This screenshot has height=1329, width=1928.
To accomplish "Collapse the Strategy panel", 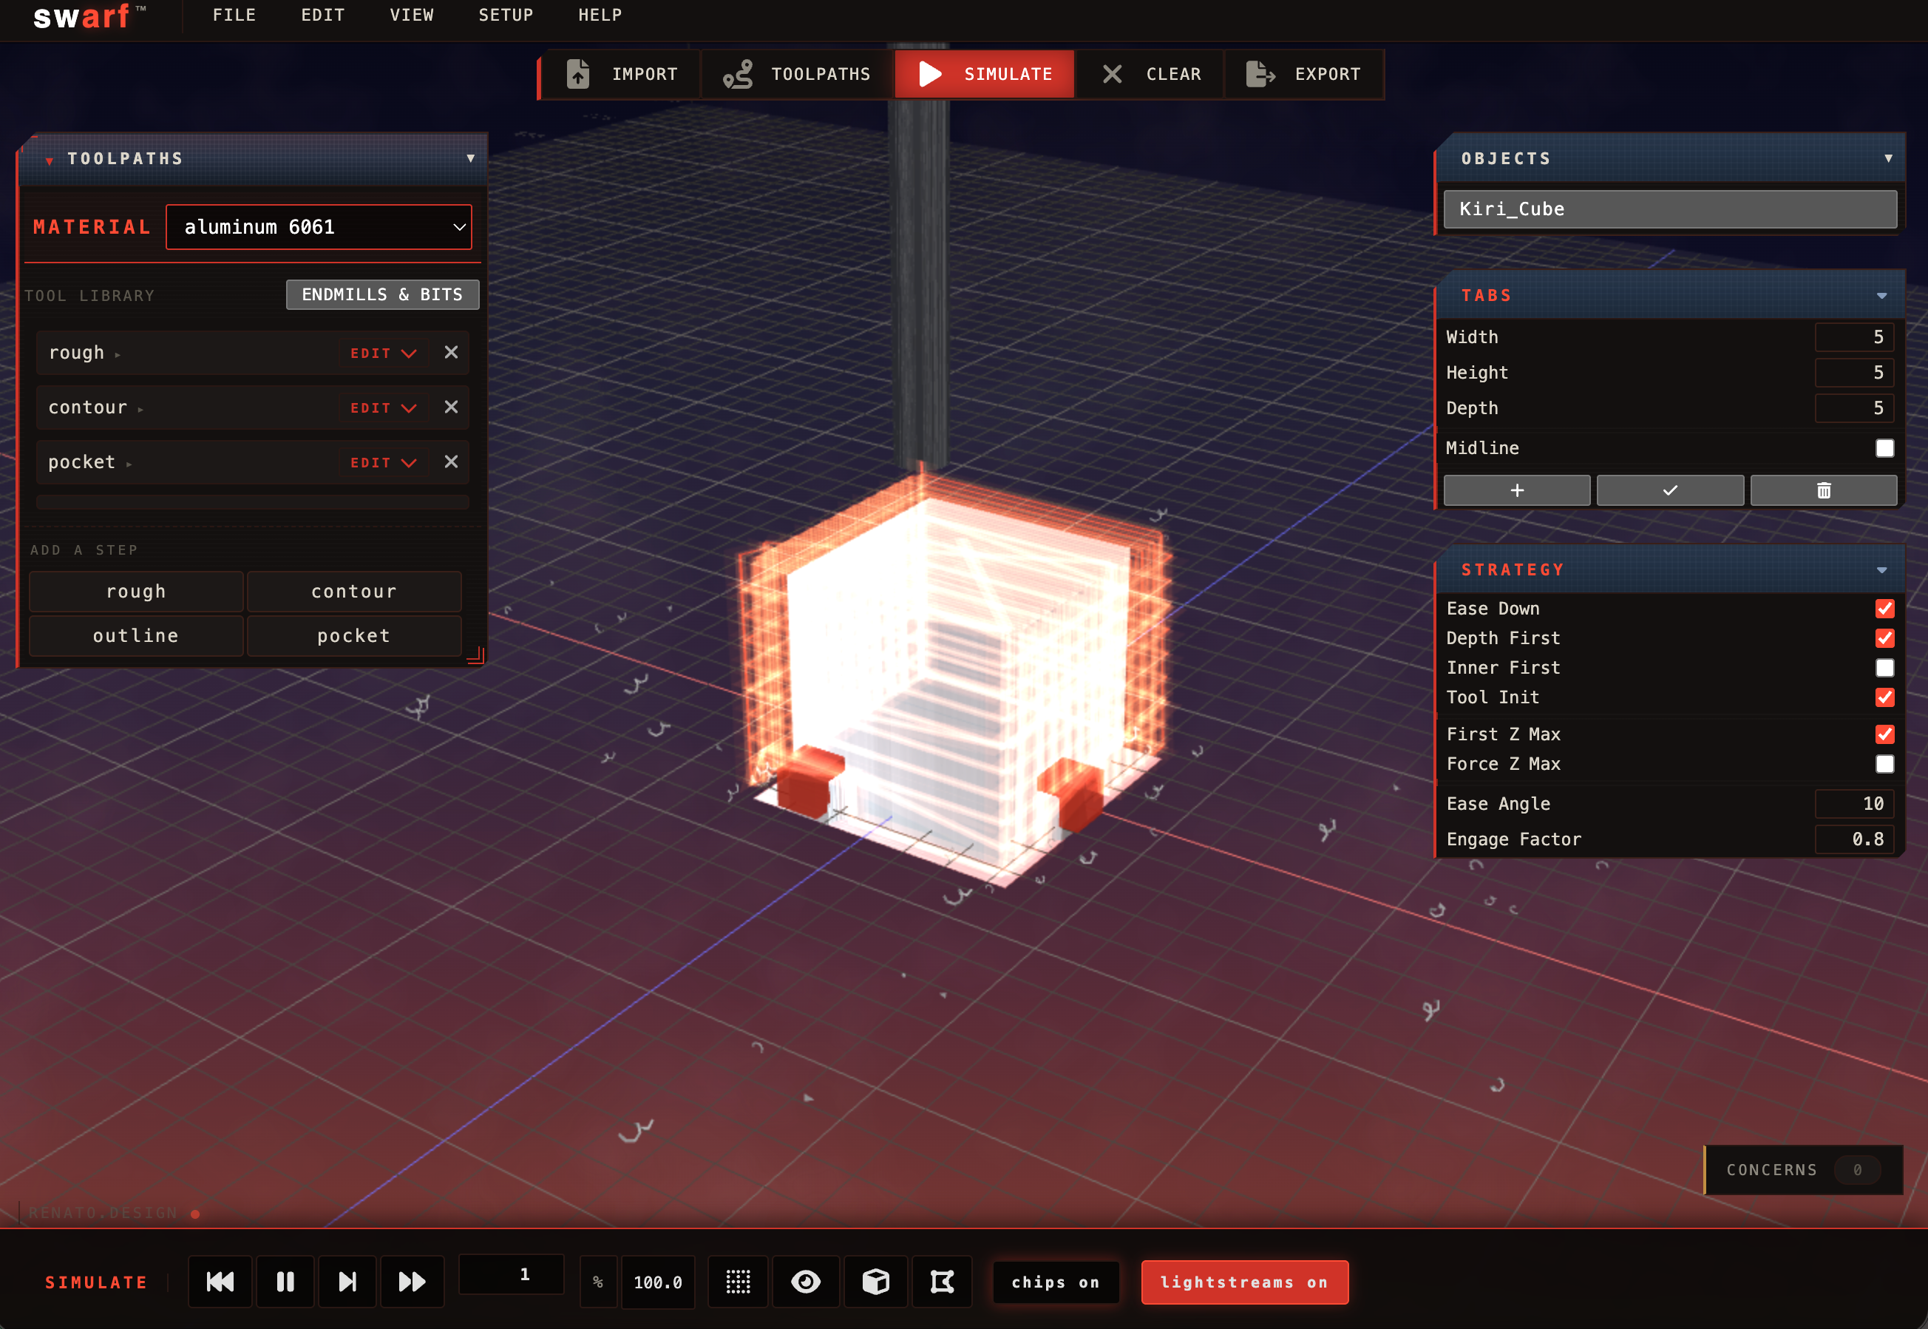I will [1883, 569].
